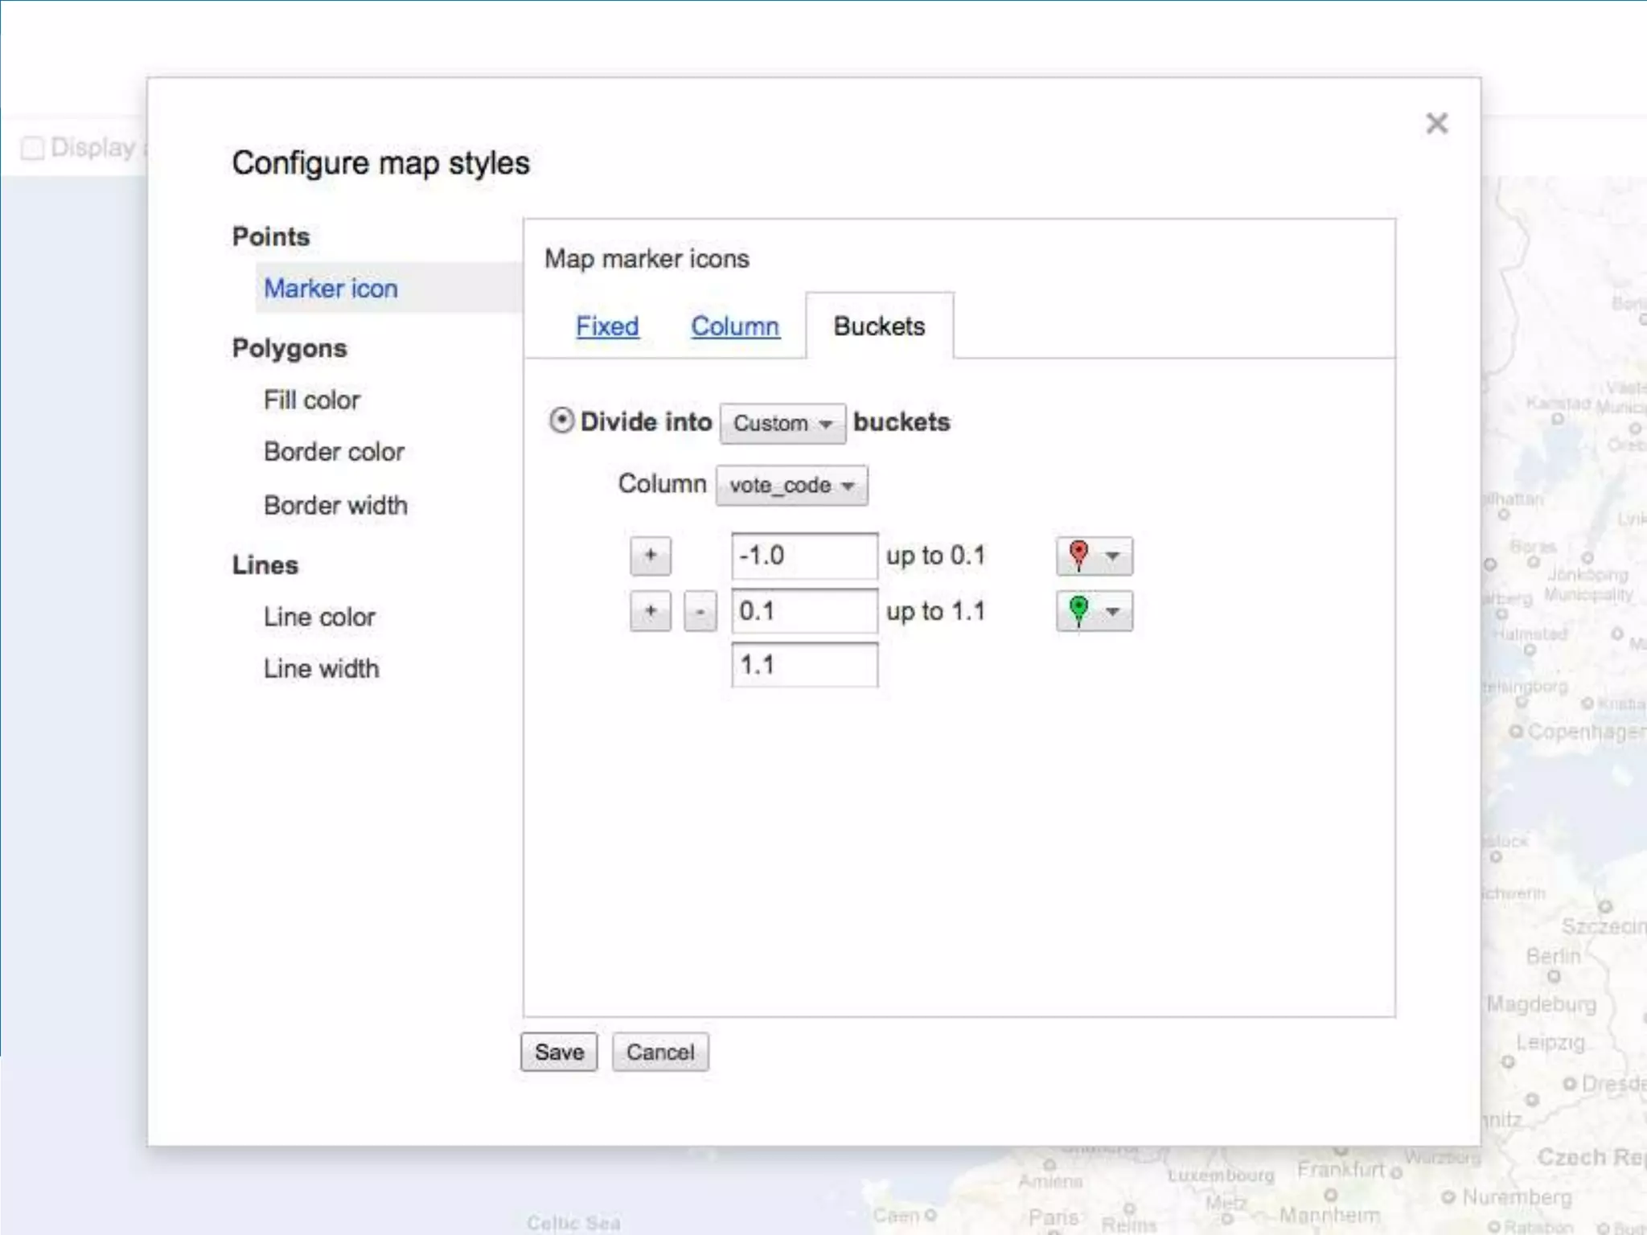Screen dimensions: 1647x1235
Task: Remove second bucket with minus button
Action: coord(700,612)
